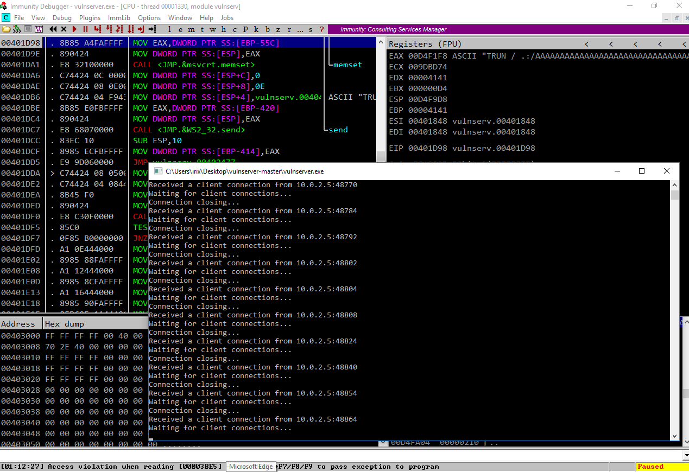Open the ImmLib menu
689x472 pixels.
pos(119,18)
